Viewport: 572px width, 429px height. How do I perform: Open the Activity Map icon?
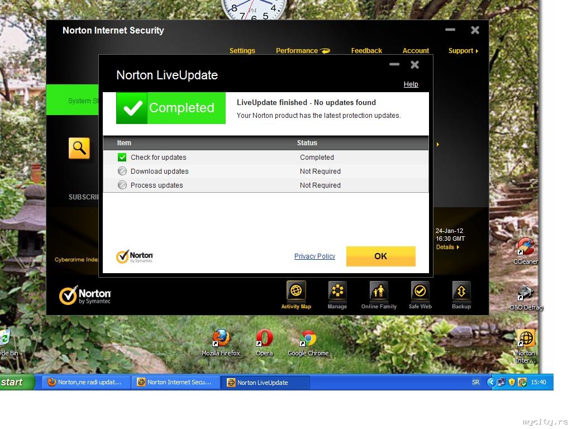click(x=296, y=295)
